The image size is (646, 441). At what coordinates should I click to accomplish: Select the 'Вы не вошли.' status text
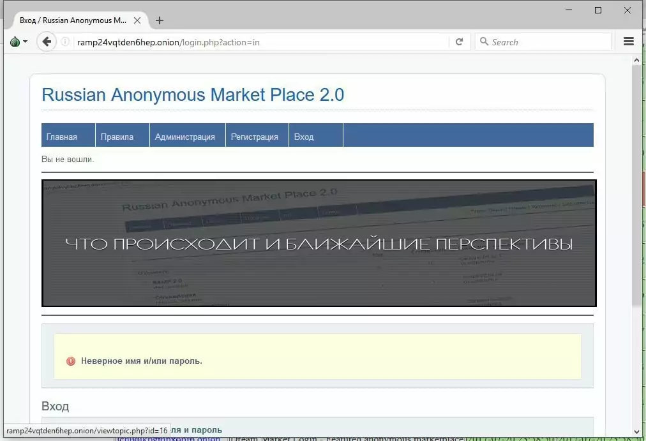pyautogui.click(x=68, y=160)
